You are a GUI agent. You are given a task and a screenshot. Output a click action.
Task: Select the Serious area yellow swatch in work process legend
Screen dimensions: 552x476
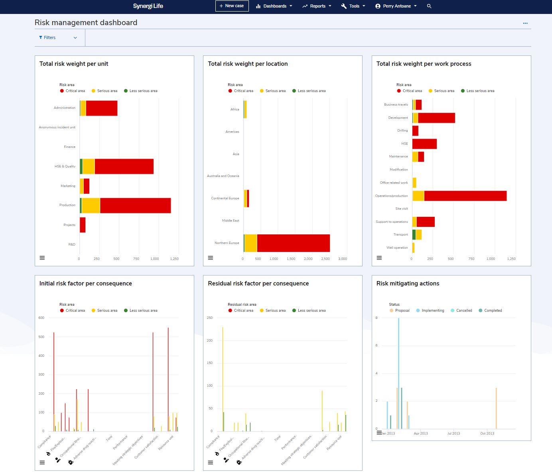(x=430, y=90)
